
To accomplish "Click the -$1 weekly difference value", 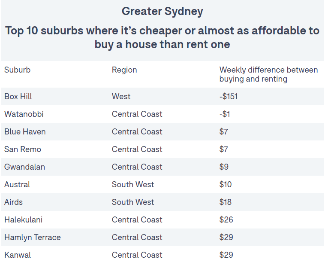I will pos(225,114).
